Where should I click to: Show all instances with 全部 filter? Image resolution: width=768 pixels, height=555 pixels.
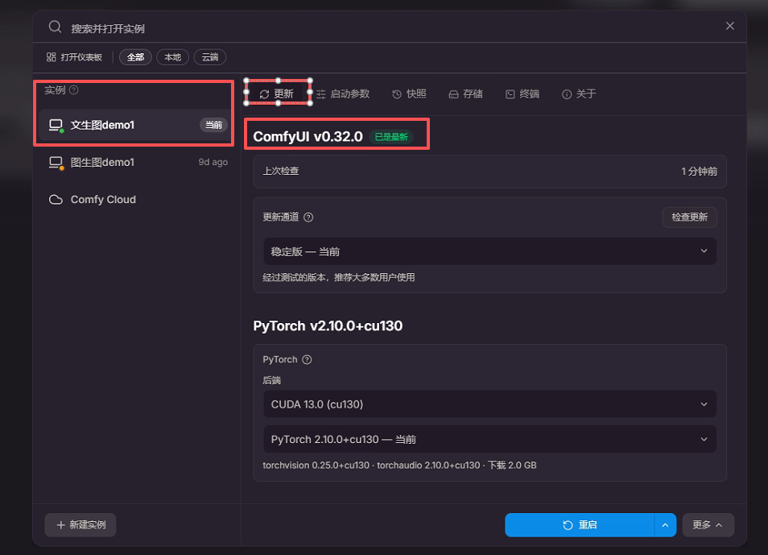(136, 57)
